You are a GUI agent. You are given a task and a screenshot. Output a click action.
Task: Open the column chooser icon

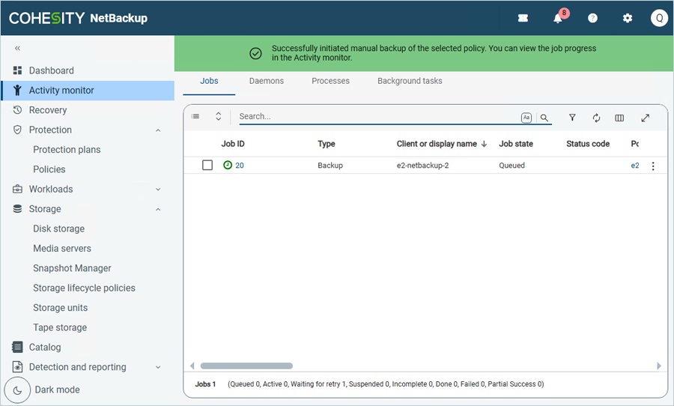619,118
